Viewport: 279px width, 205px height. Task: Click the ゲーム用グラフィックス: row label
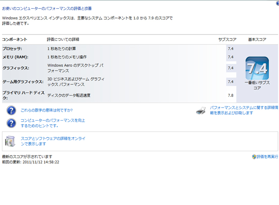(x=23, y=82)
